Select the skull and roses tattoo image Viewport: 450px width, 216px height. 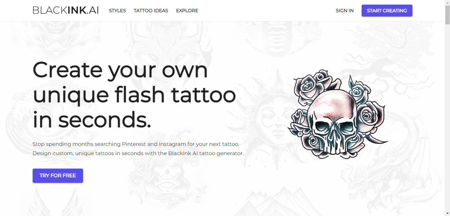click(338, 114)
